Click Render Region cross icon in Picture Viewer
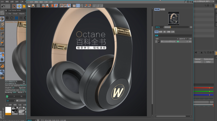The width and height of the screenshot is (217, 121). point(43,6)
